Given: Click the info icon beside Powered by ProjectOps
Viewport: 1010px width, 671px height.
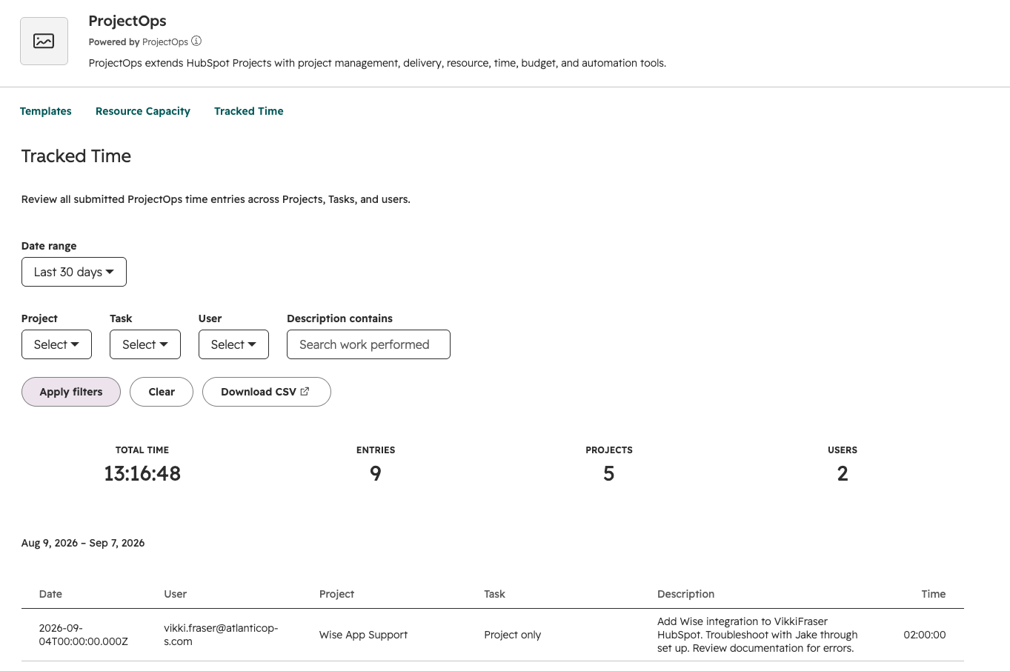Looking at the screenshot, I should tap(196, 41).
